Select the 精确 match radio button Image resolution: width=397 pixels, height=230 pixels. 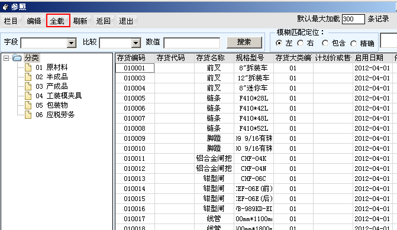(354, 44)
